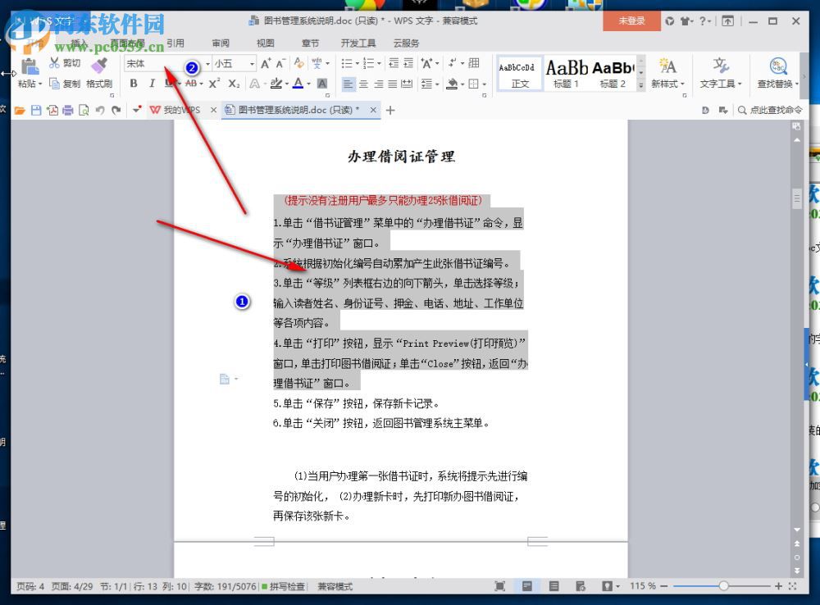This screenshot has height=605, width=820.
Task: Select the italic formatting icon
Action: (x=153, y=83)
